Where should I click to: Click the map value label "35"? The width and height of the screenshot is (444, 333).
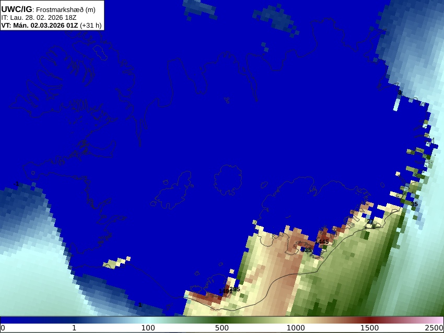tap(414, 204)
